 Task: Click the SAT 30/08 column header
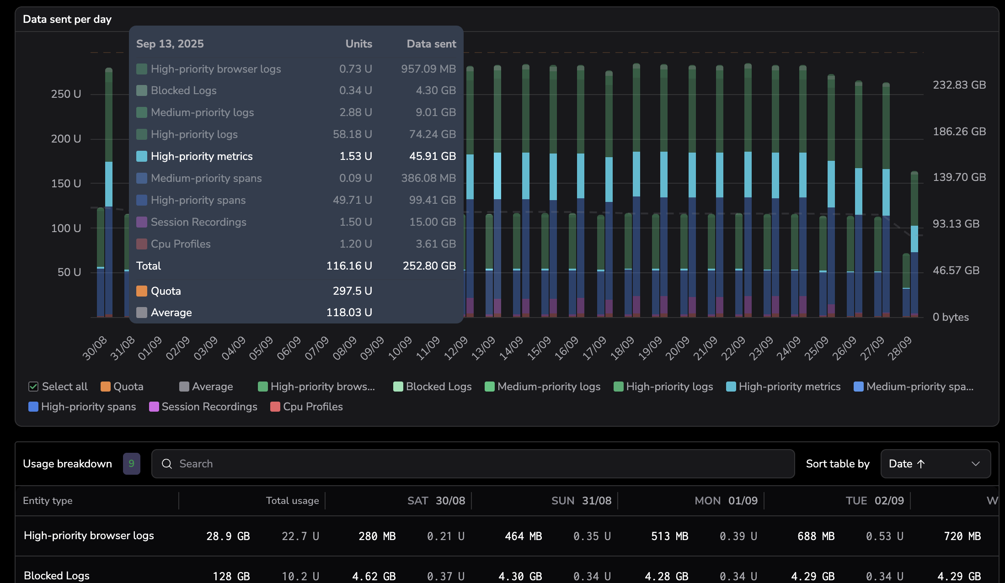point(436,501)
